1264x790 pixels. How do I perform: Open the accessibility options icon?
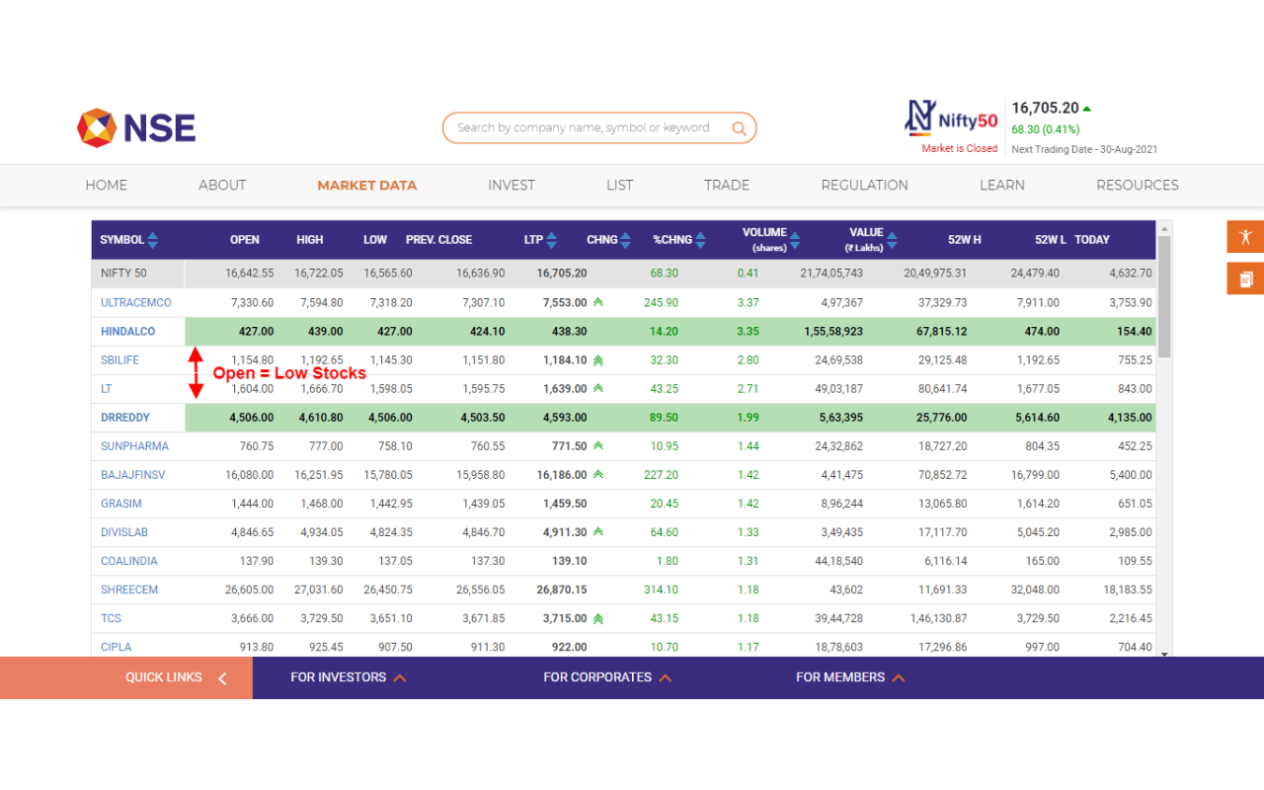pyautogui.click(x=1245, y=237)
